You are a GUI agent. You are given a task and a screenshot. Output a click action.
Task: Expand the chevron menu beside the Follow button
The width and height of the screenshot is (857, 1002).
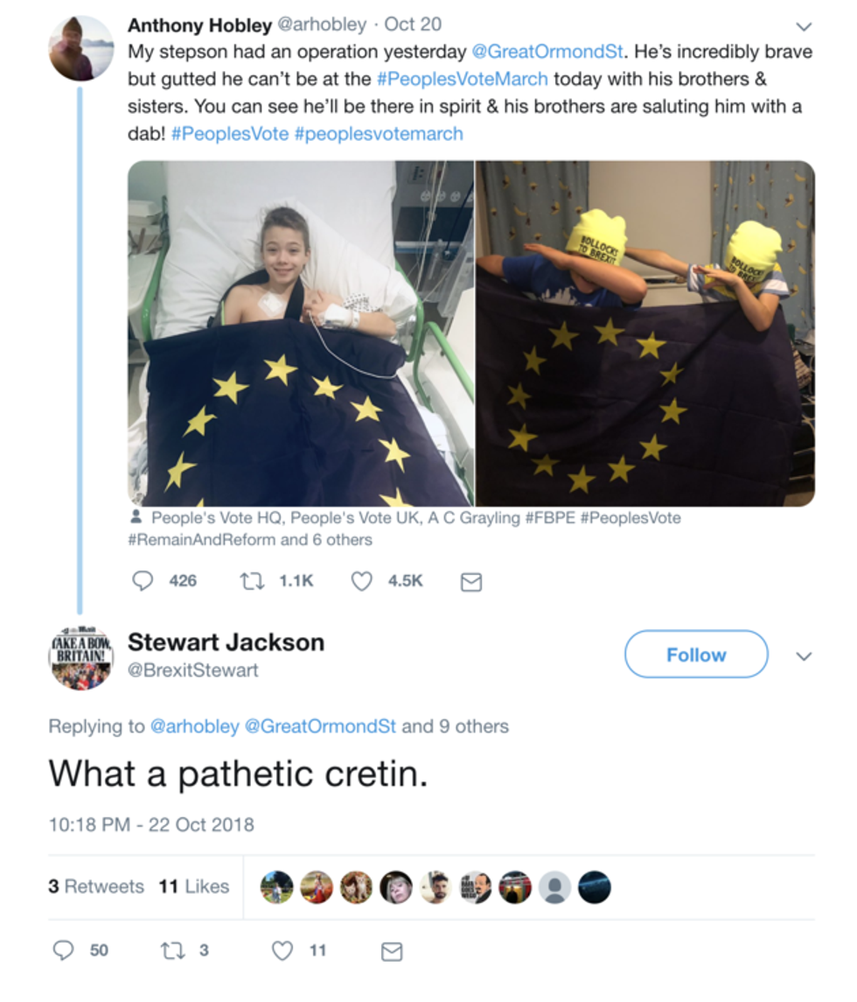click(x=804, y=656)
